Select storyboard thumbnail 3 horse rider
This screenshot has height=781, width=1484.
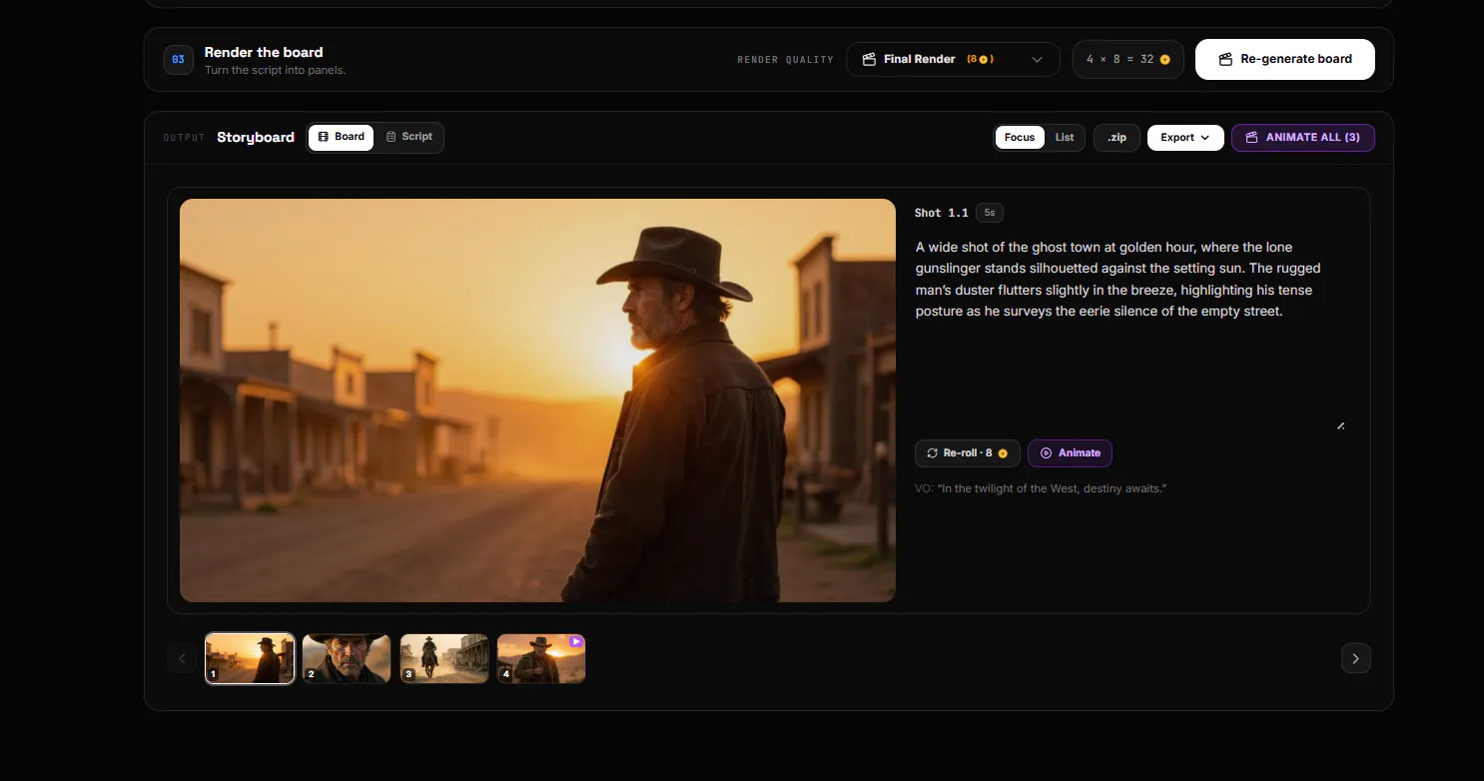pyautogui.click(x=444, y=658)
